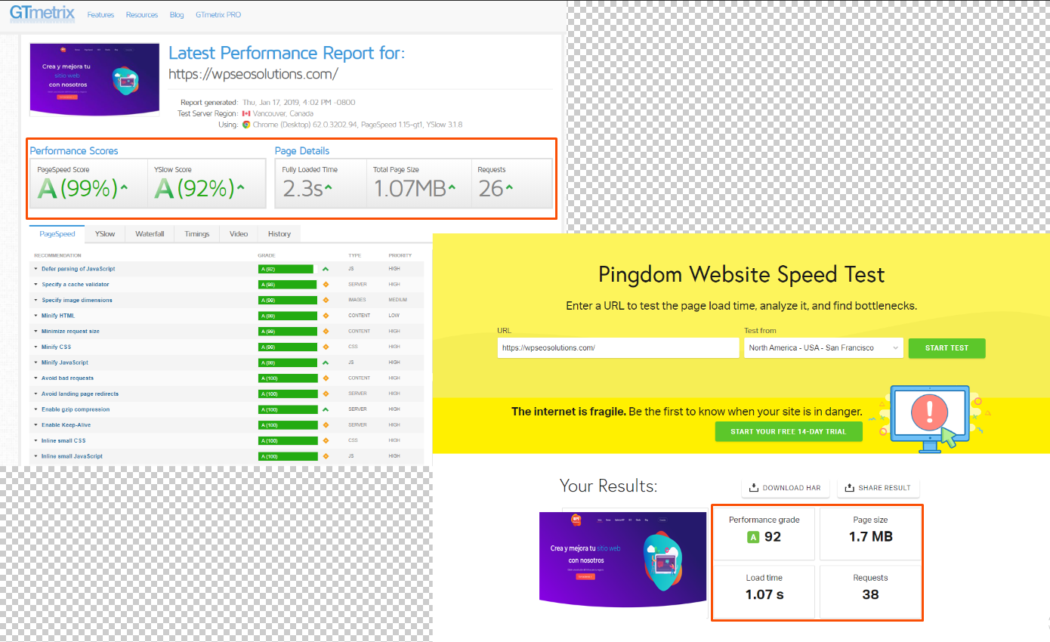Screen dimensions: 1050x642
Task: Click the up arrow beside Fully Loaded Time 2.3s
Action: (329, 186)
